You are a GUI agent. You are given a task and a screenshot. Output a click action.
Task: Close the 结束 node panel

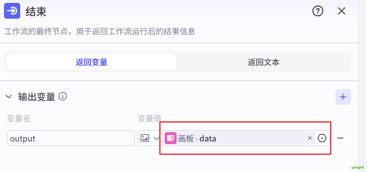(x=342, y=11)
